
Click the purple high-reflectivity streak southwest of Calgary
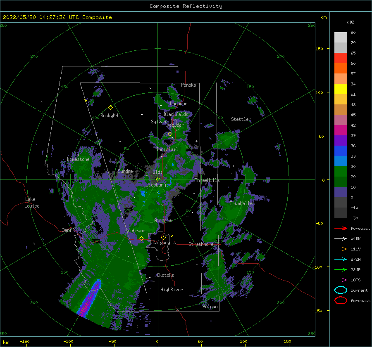89,298
